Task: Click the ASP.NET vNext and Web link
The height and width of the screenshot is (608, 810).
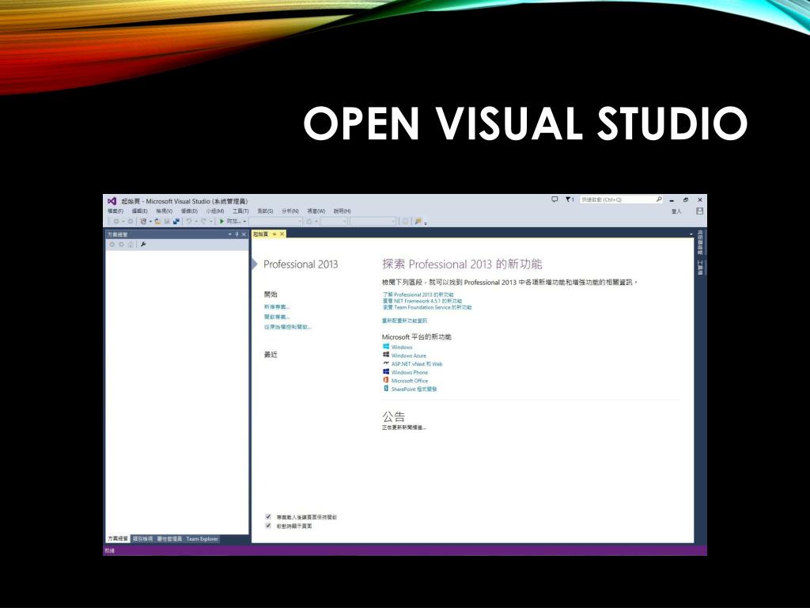Action: pos(416,364)
